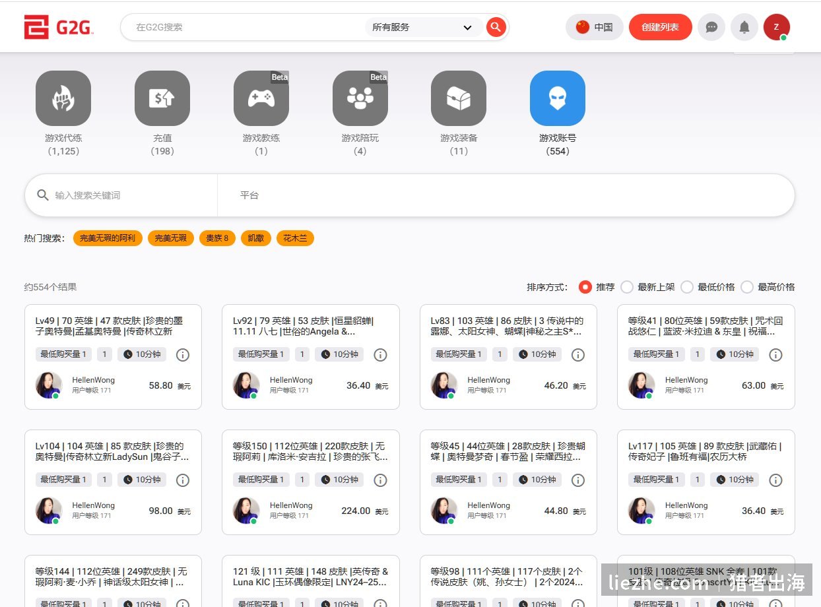The height and width of the screenshot is (607, 821).
Task: Open the Z user avatar menu
Action: (776, 27)
